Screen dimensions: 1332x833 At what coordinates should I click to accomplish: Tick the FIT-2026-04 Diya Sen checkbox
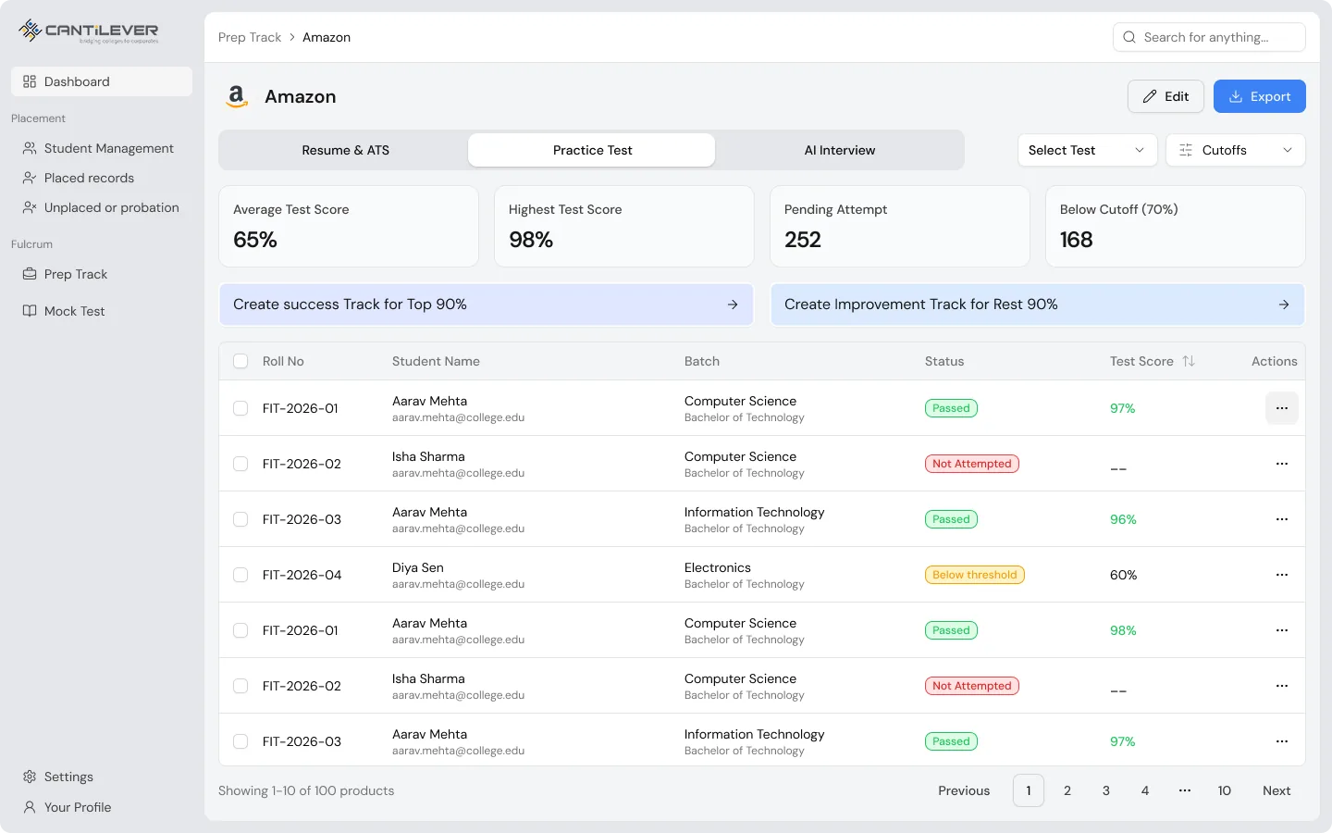[240, 575]
